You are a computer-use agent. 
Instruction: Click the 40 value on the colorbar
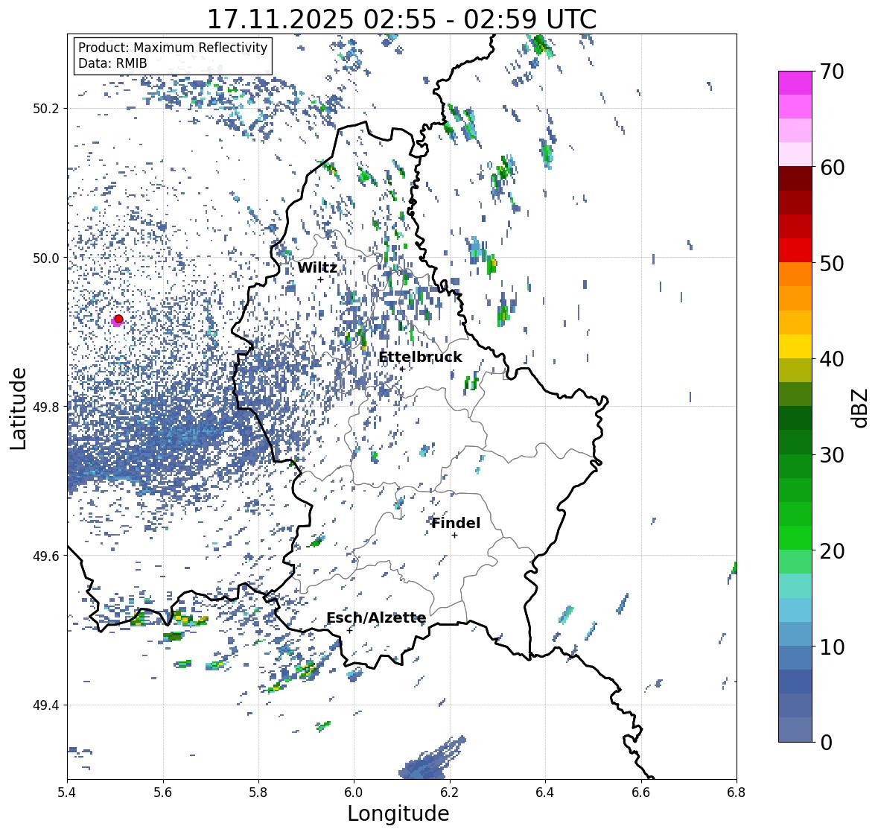point(831,359)
